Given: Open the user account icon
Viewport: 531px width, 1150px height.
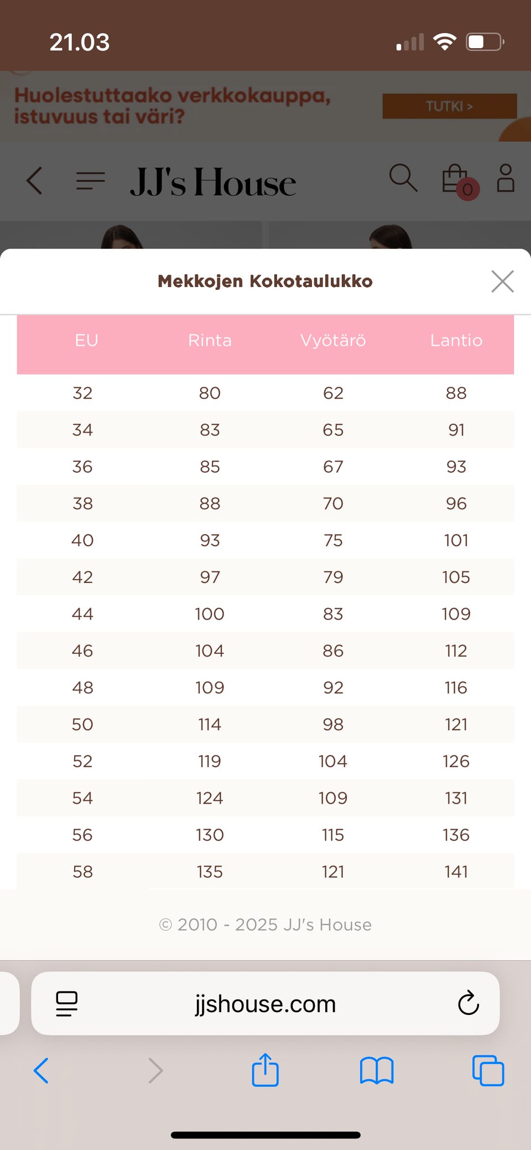Looking at the screenshot, I should (506, 178).
